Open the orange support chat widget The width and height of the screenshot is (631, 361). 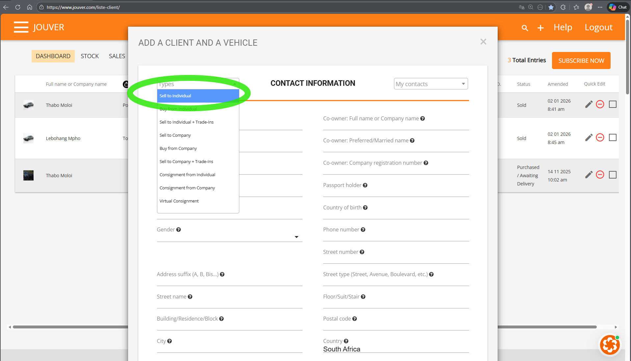pos(610,345)
